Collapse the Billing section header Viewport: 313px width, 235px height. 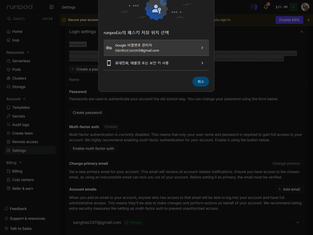20,163
